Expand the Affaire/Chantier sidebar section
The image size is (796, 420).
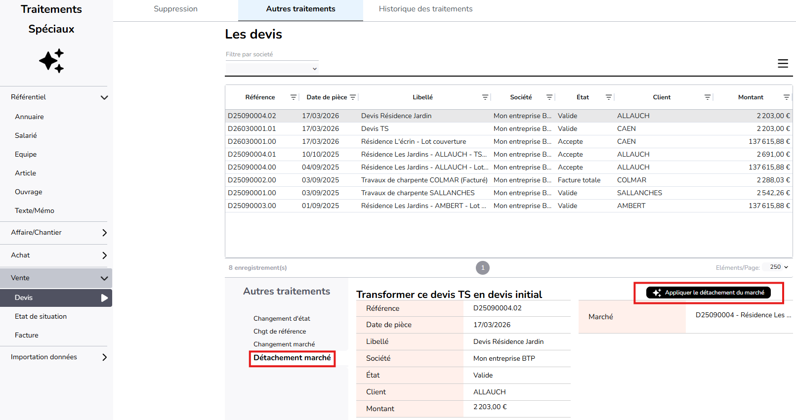click(x=104, y=233)
